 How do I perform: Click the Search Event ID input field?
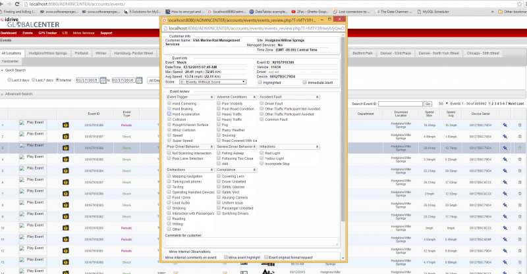tap(400, 104)
